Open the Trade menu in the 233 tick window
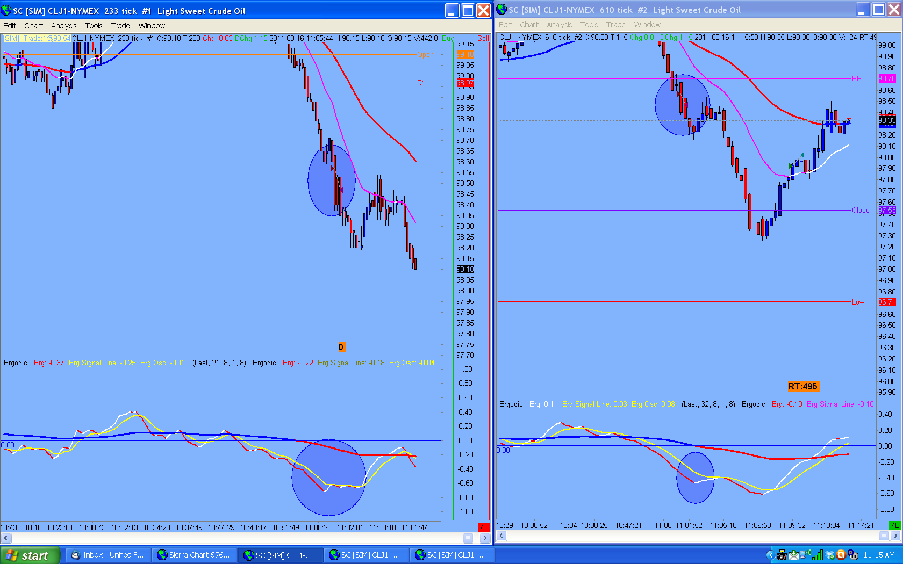Screen dimensions: 903x564 click(x=120, y=26)
